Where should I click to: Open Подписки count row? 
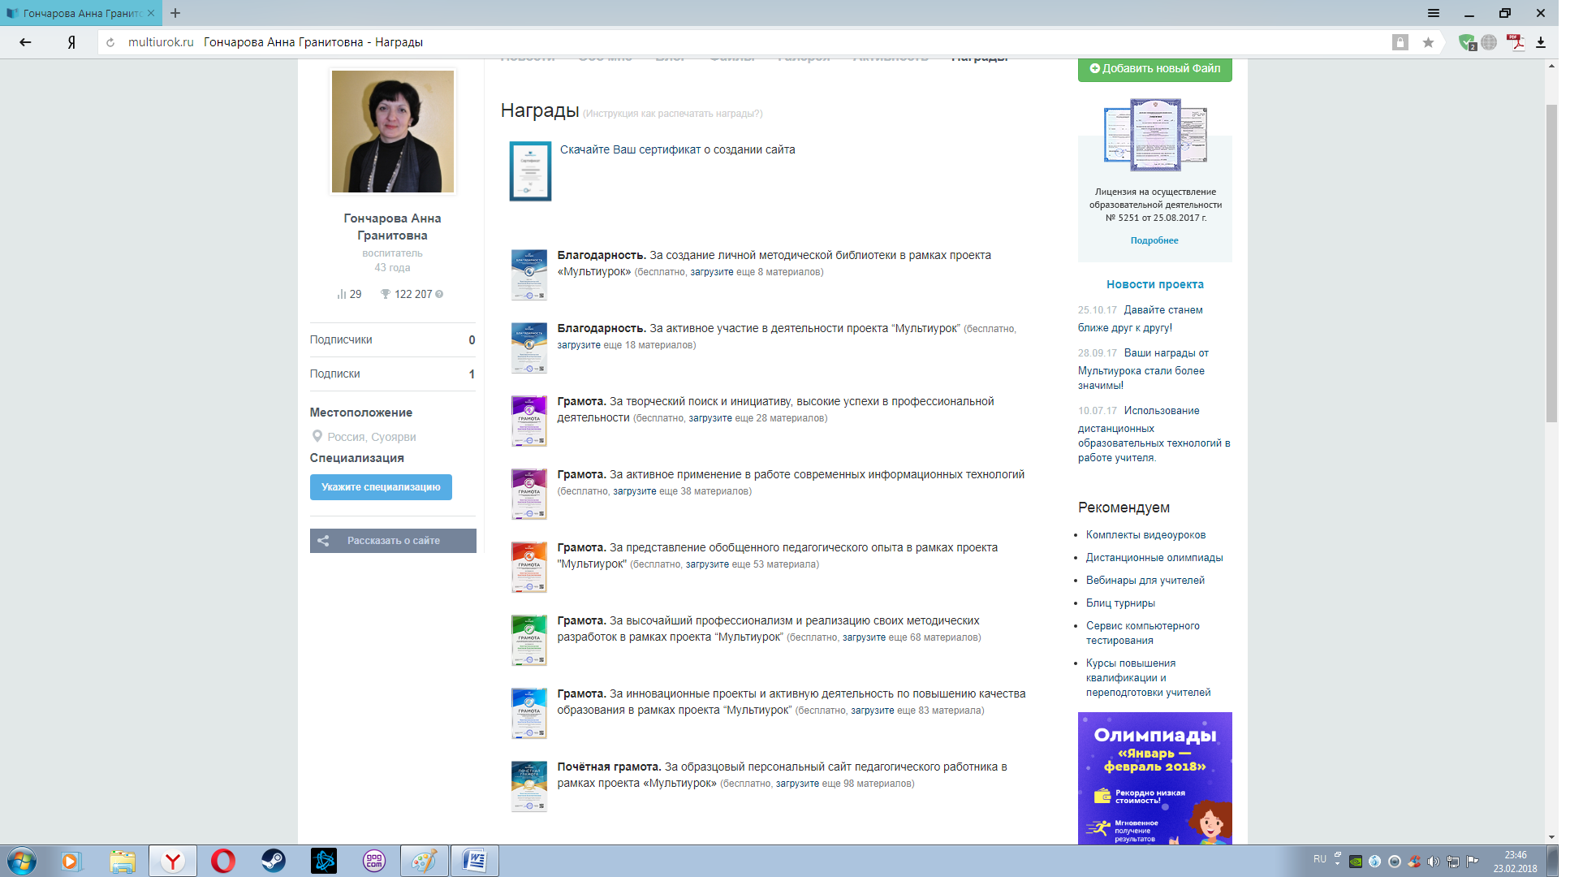tap(392, 374)
